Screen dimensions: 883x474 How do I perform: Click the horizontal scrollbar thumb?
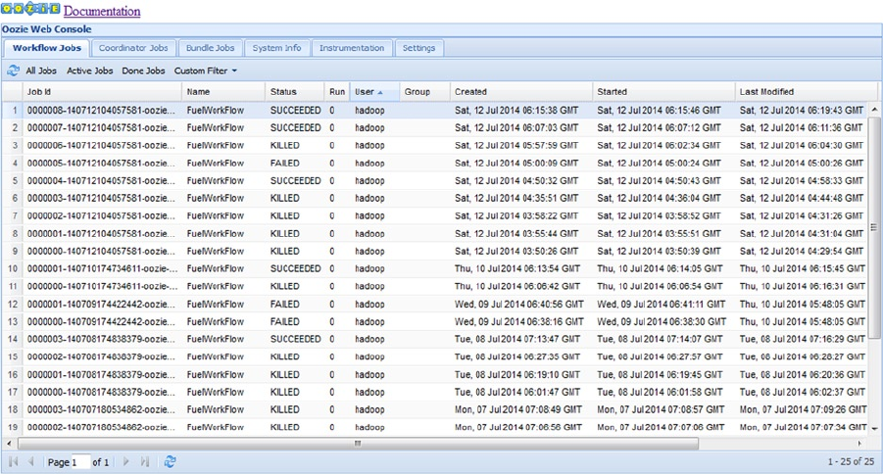point(358,444)
